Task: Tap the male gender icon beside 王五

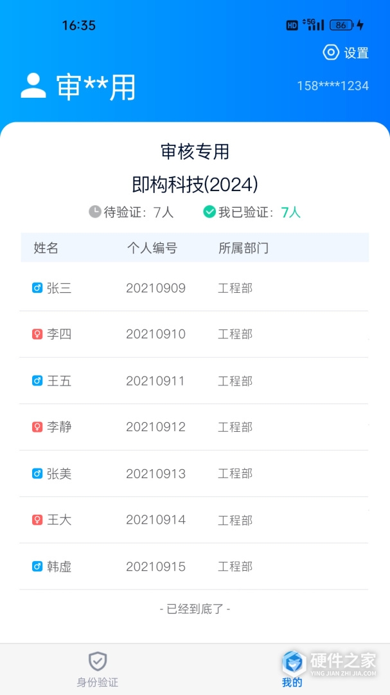Action: click(37, 381)
